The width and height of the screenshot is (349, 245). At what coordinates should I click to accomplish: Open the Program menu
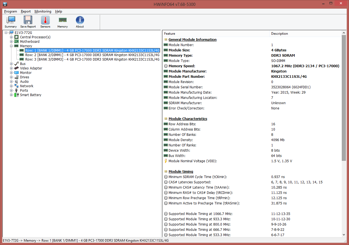click(11, 11)
